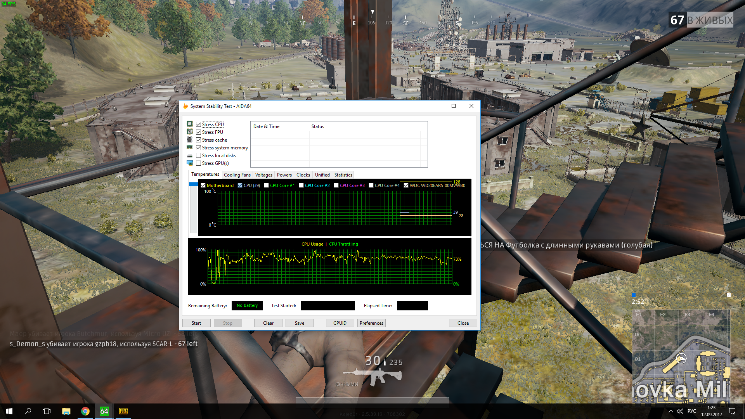
Task: Open the Unified tab
Action: (322, 175)
